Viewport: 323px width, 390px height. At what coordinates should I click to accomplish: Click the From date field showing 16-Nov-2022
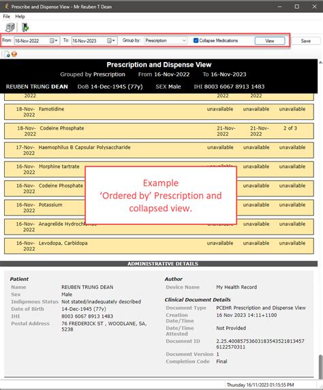click(x=31, y=41)
